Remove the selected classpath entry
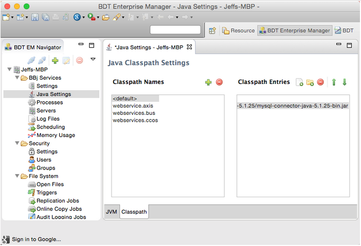The image size is (361, 246). click(x=321, y=82)
